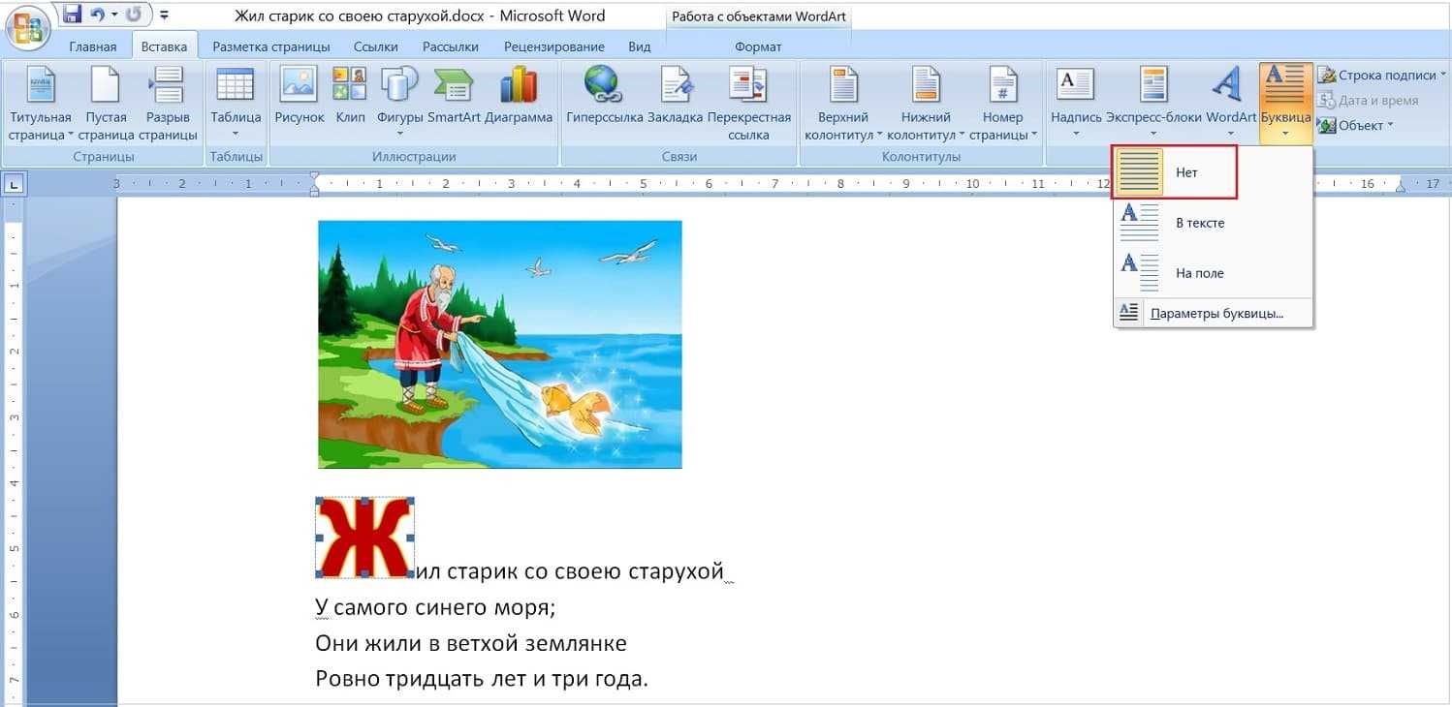The image size is (1452, 707).
Task: Open the Разметка страницы tab
Action: [271, 46]
